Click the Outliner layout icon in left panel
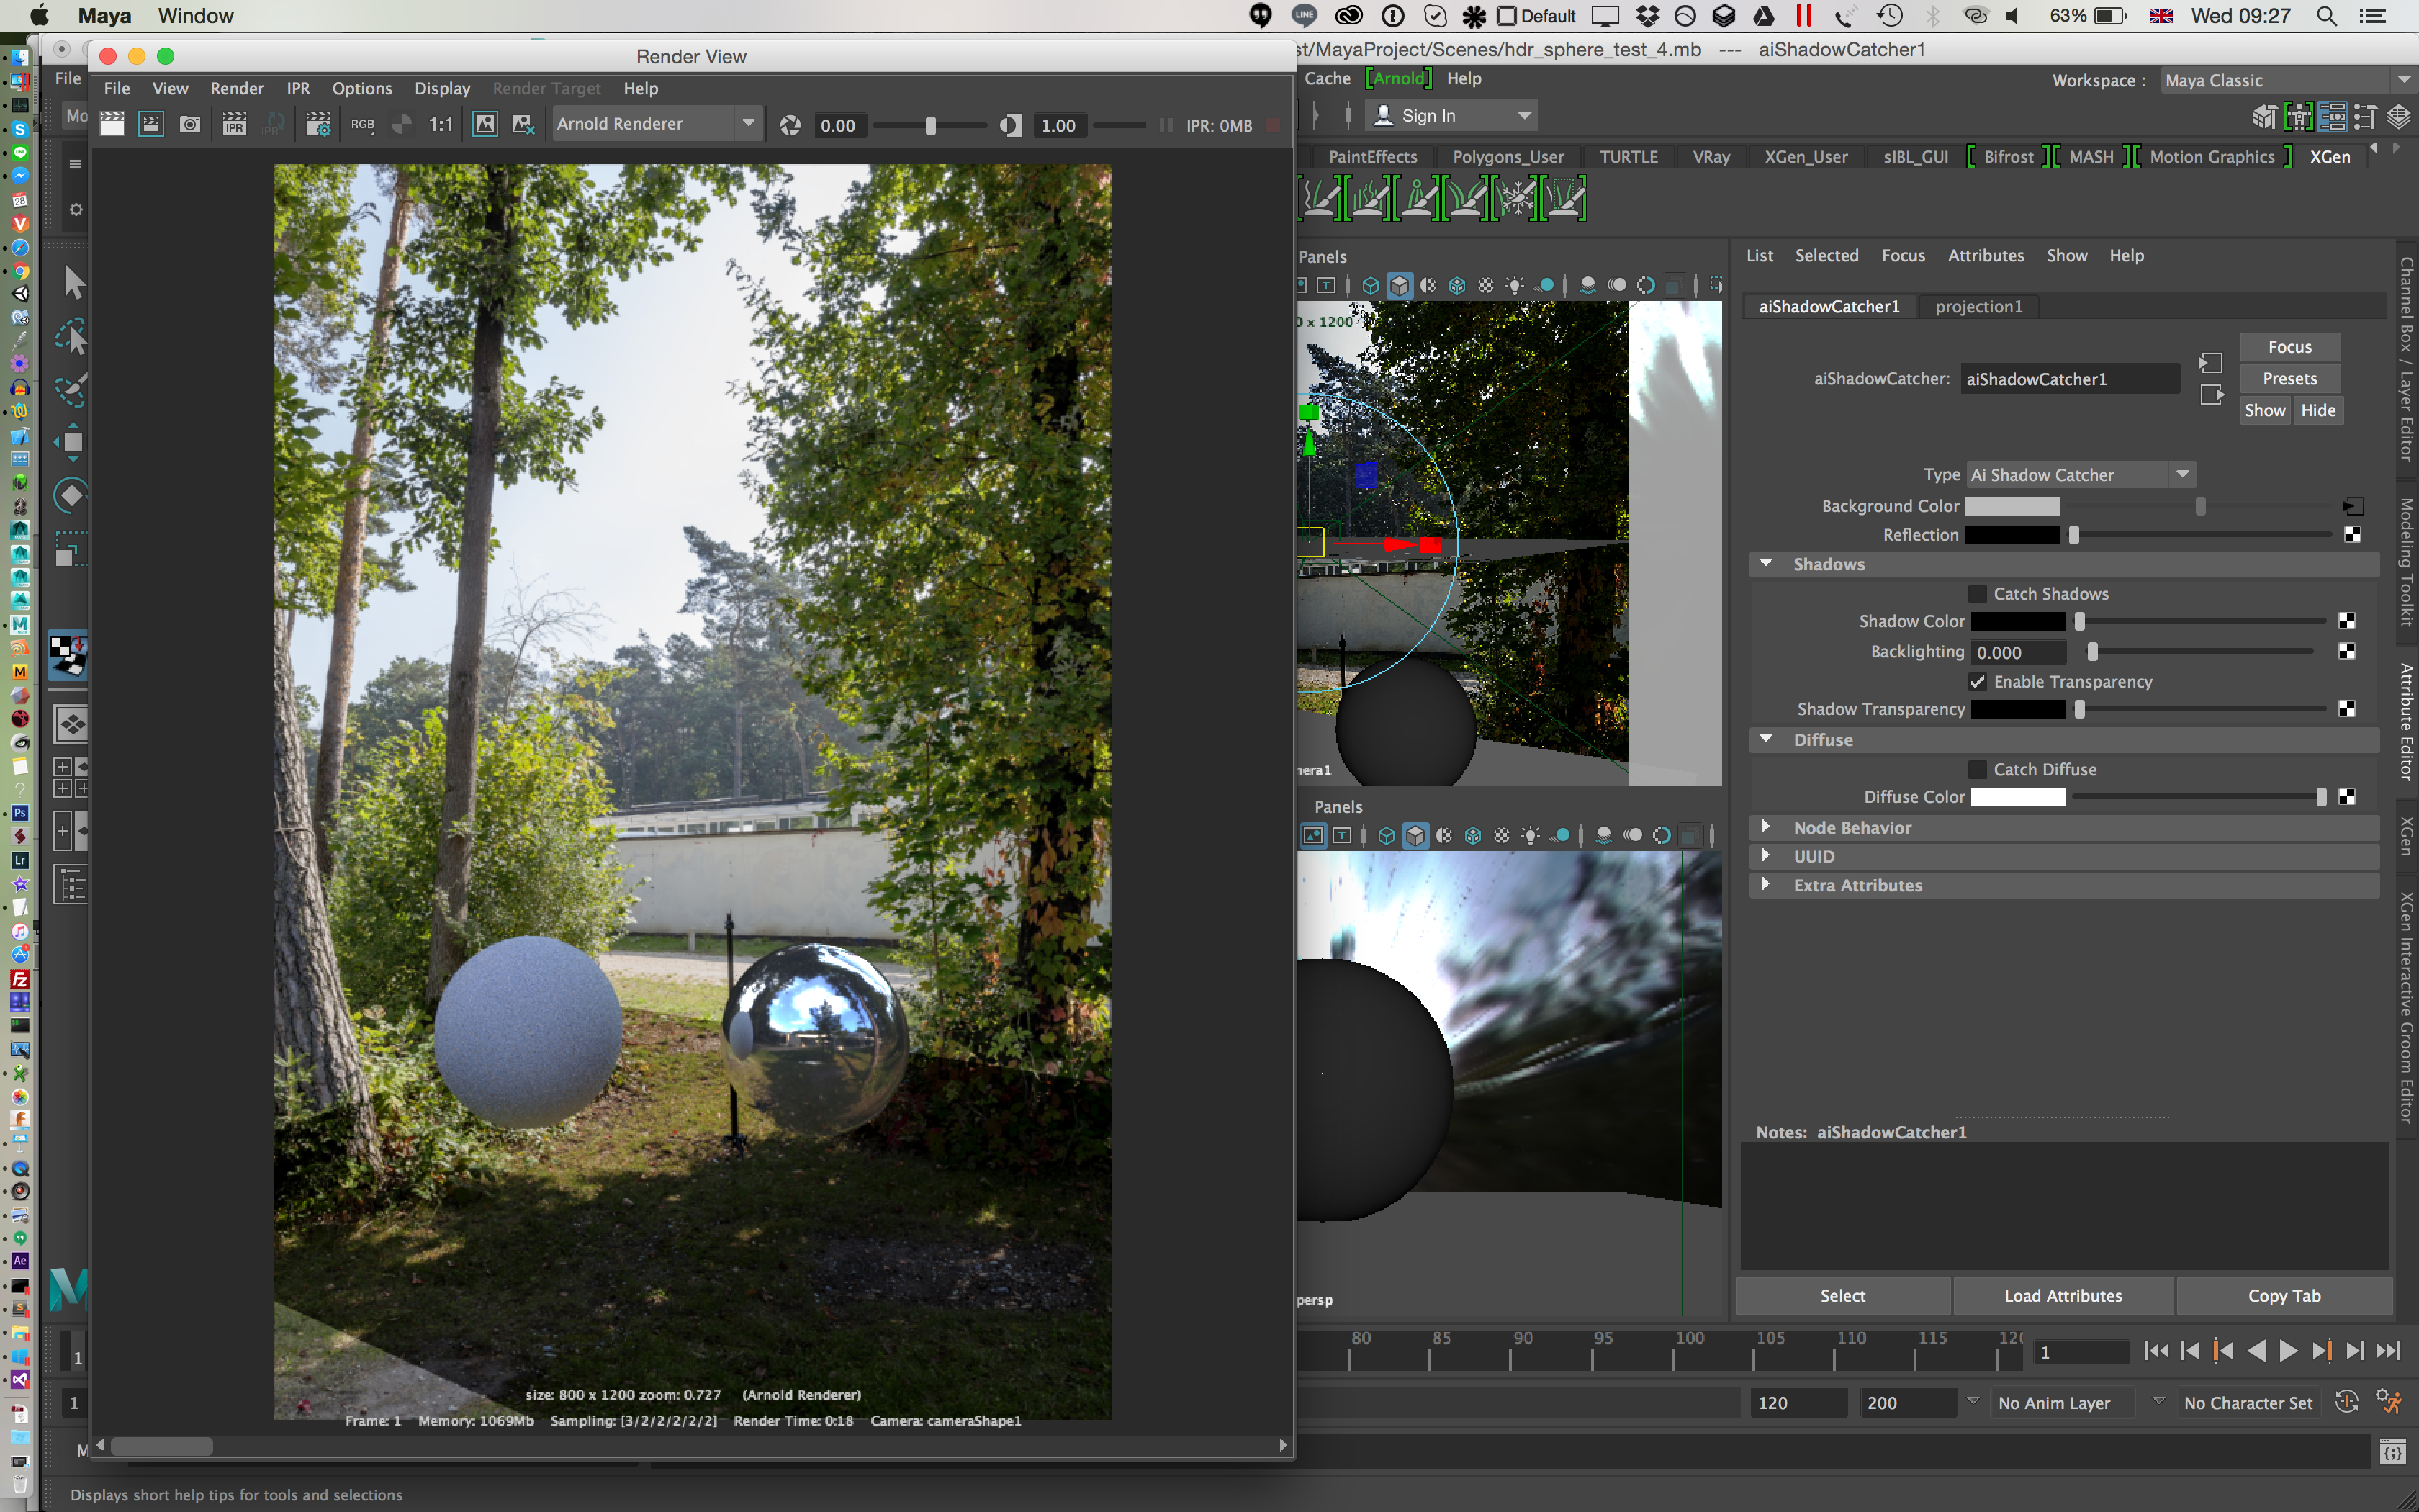The width and height of the screenshot is (2419, 1512). click(71, 885)
